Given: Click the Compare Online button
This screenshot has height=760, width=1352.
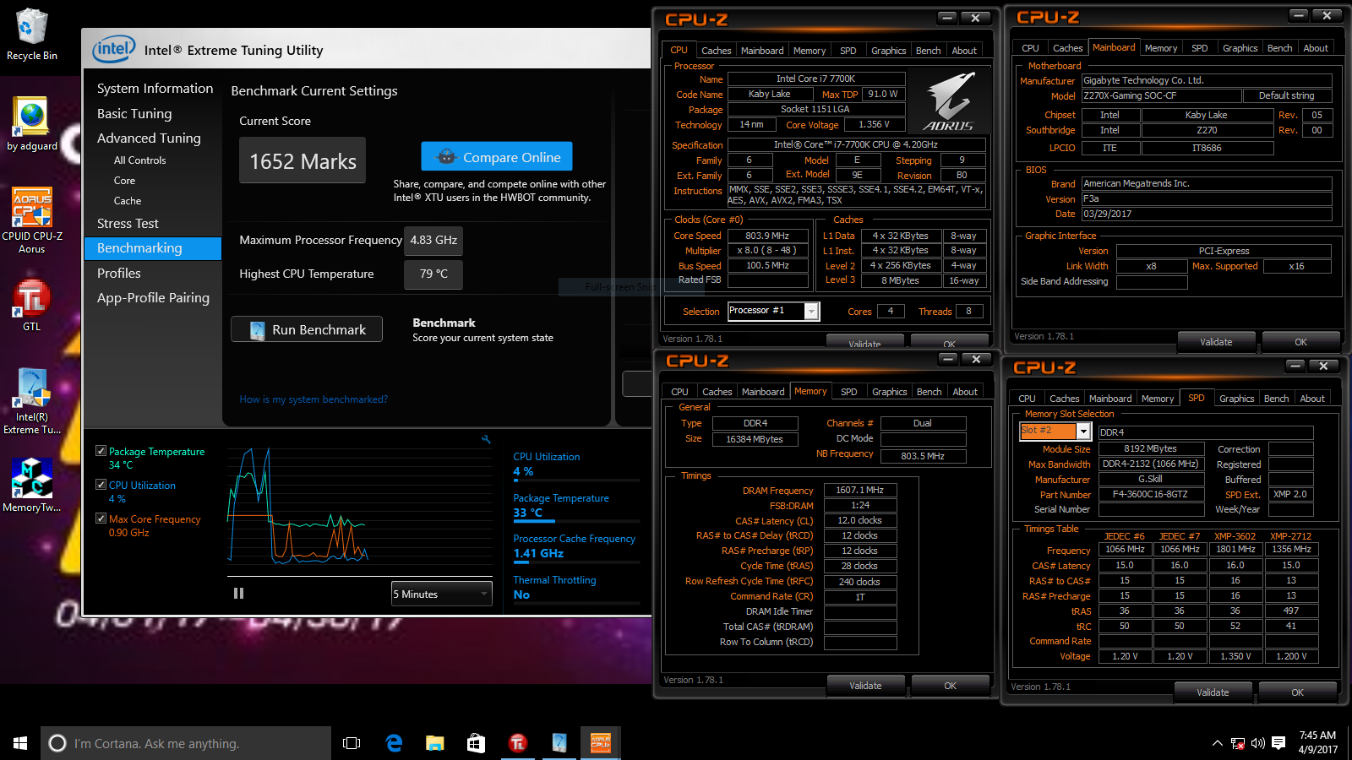Looking at the screenshot, I should click(497, 157).
